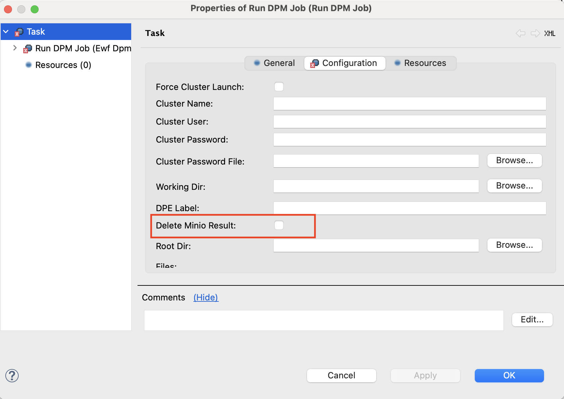Enable the Force Cluster Launch checkbox
This screenshot has width=564, height=399.
[279, 87]
